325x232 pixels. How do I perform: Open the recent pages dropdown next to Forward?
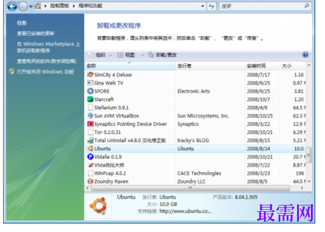tap(31, 7)
